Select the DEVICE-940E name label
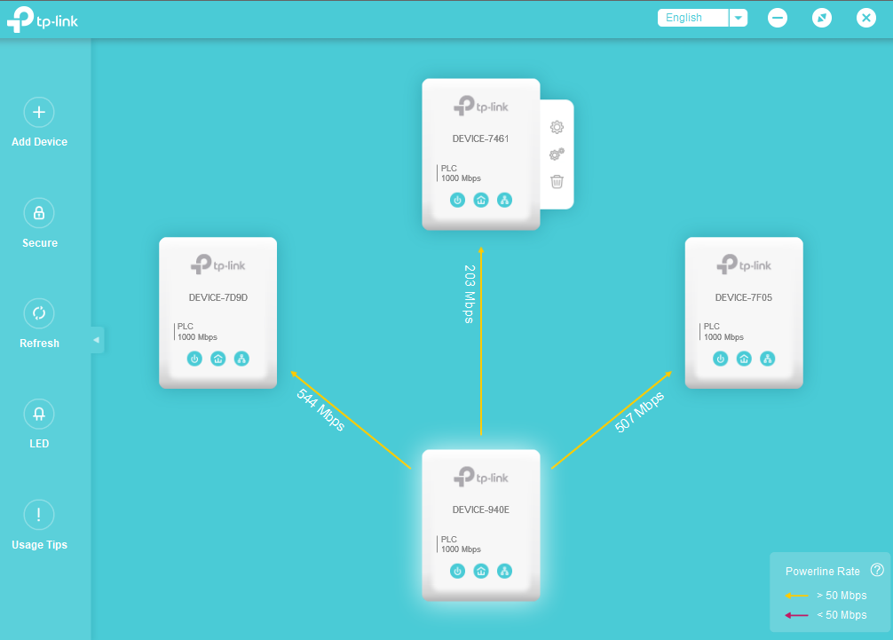893x640 pixels. coord(480,510)
